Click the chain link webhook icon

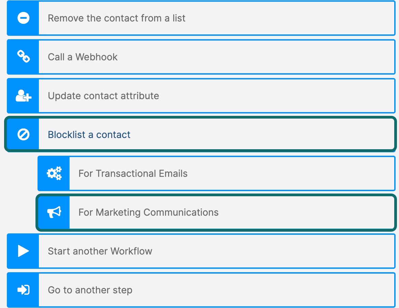coord(23,57)
